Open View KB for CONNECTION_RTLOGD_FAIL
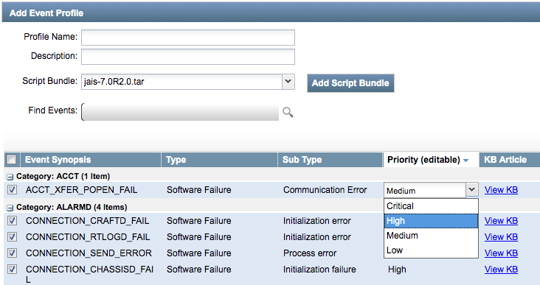This screenshot has width=540, height=285. click(501, 237)
